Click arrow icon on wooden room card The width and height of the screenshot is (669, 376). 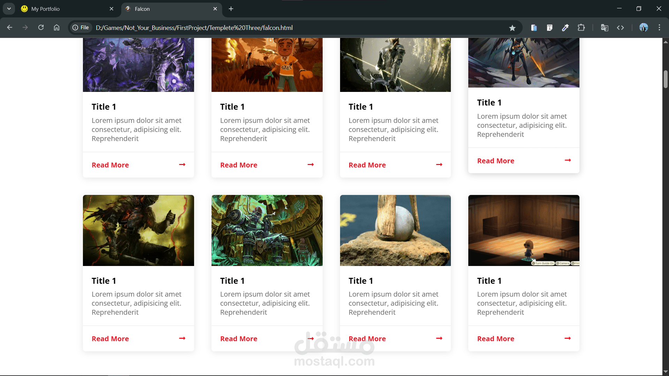[x=568, y=338]
